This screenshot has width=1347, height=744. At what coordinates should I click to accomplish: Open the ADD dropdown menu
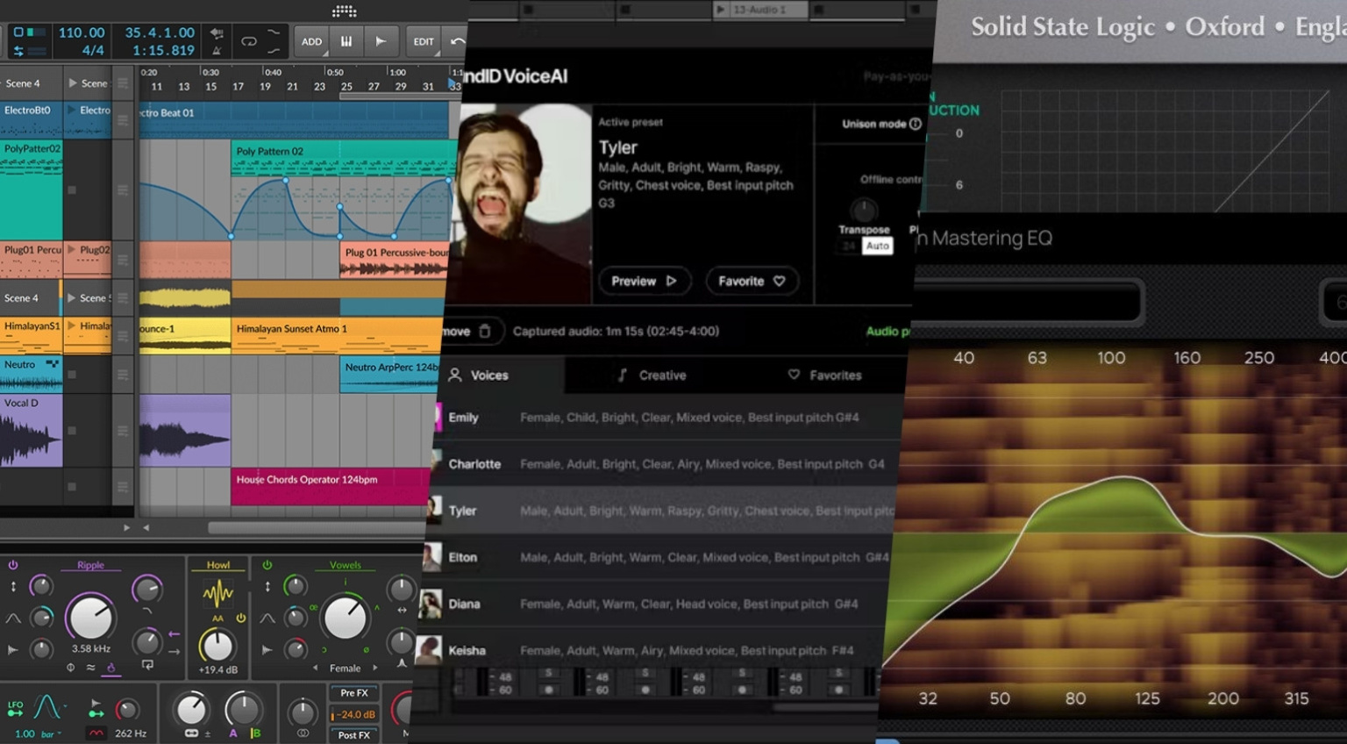311,41
